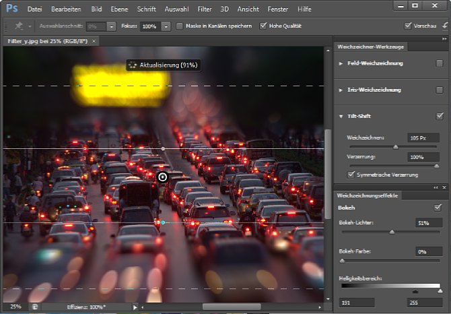Viewport: 451px width, 314px height.
Task: Uncheck Symmetrische Verzerrung
Action: [351, 175]
